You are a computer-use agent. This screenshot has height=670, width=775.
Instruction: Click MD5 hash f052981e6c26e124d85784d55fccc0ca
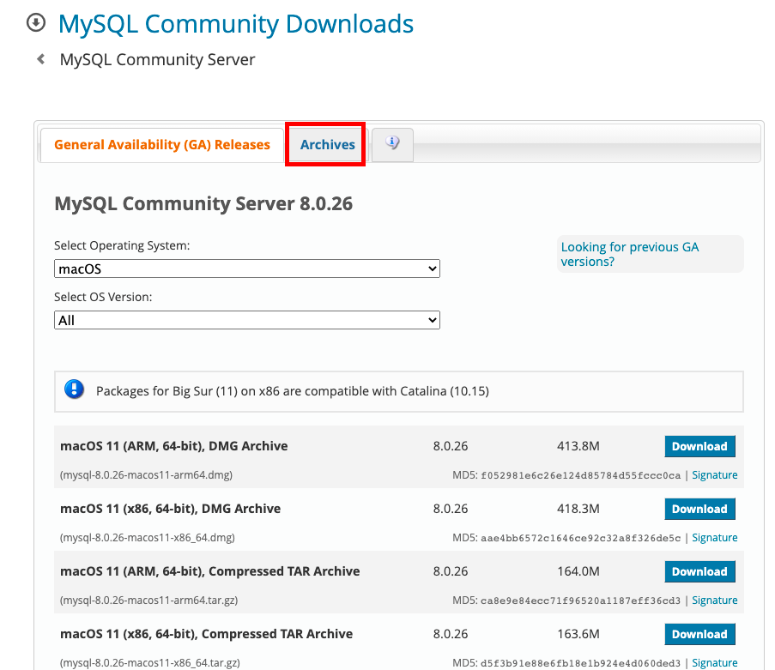coord(581,475)
